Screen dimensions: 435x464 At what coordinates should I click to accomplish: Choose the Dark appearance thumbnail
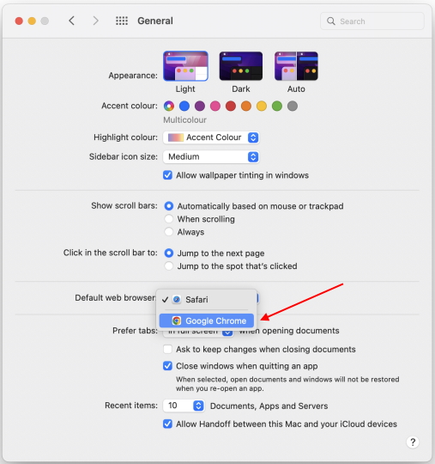(241, 65)
